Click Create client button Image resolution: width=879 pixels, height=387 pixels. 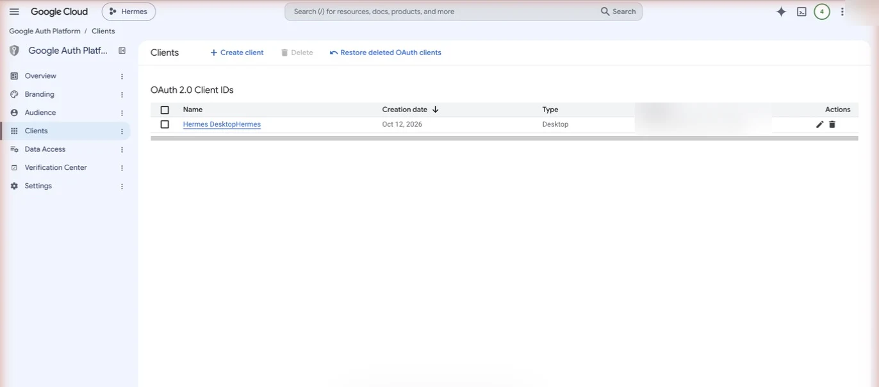point(236,53)
